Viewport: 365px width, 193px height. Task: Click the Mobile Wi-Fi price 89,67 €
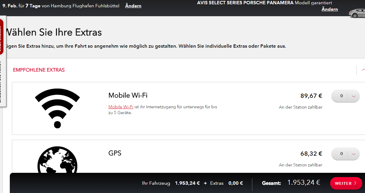[311, 96]
